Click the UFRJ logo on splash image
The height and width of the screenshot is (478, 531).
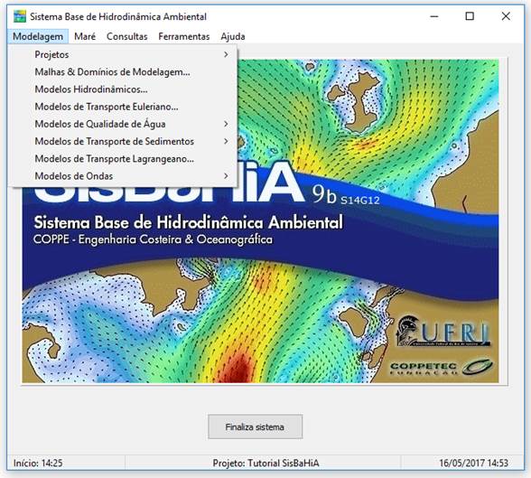[443, 331]
